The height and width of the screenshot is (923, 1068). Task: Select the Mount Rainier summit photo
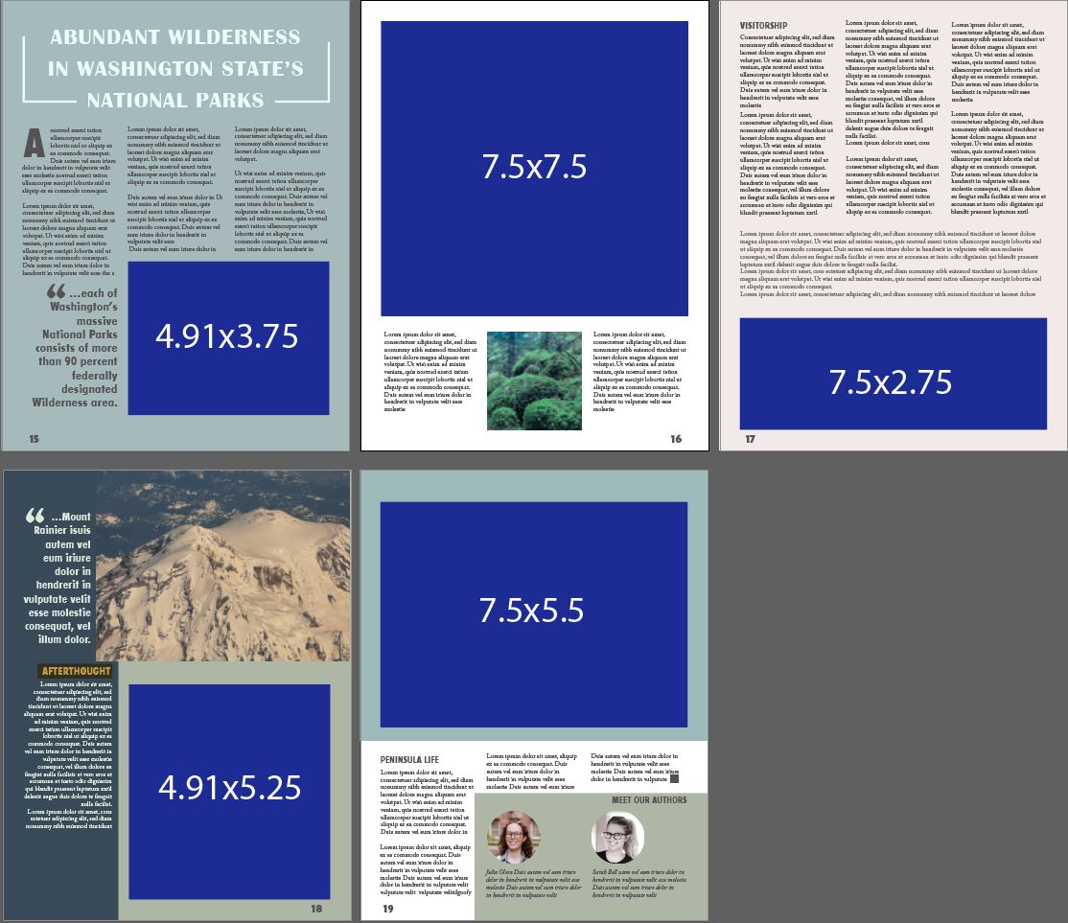pyautogui.click(x=221, y=565)
